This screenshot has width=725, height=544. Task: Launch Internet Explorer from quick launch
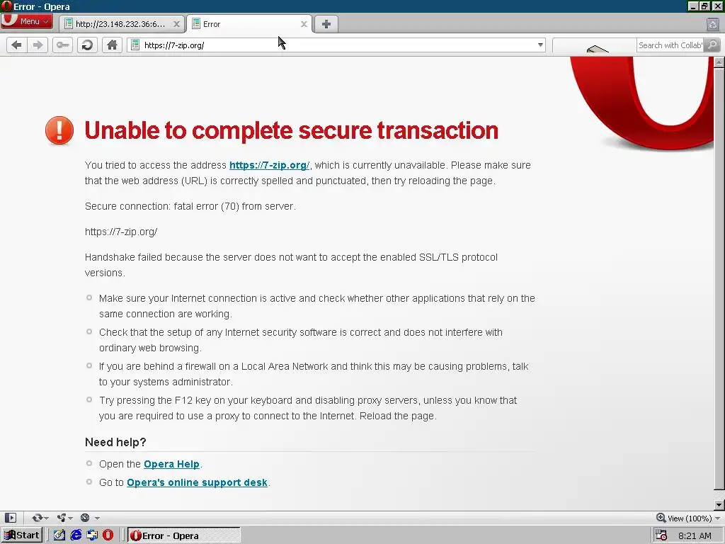76,535
